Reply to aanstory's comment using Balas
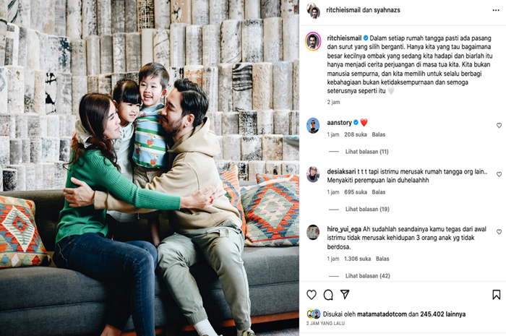 click(379, 134)
